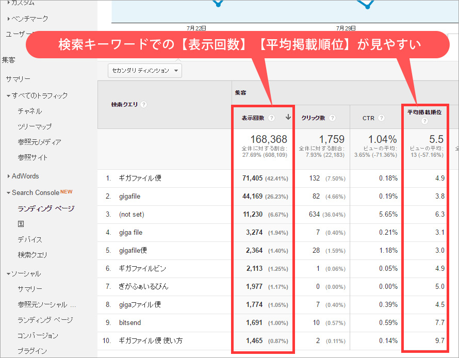The height and width of the screenshot is (358, 459).
Task: Click average CTR value 1.04%
Action: [x=382, y=139]
